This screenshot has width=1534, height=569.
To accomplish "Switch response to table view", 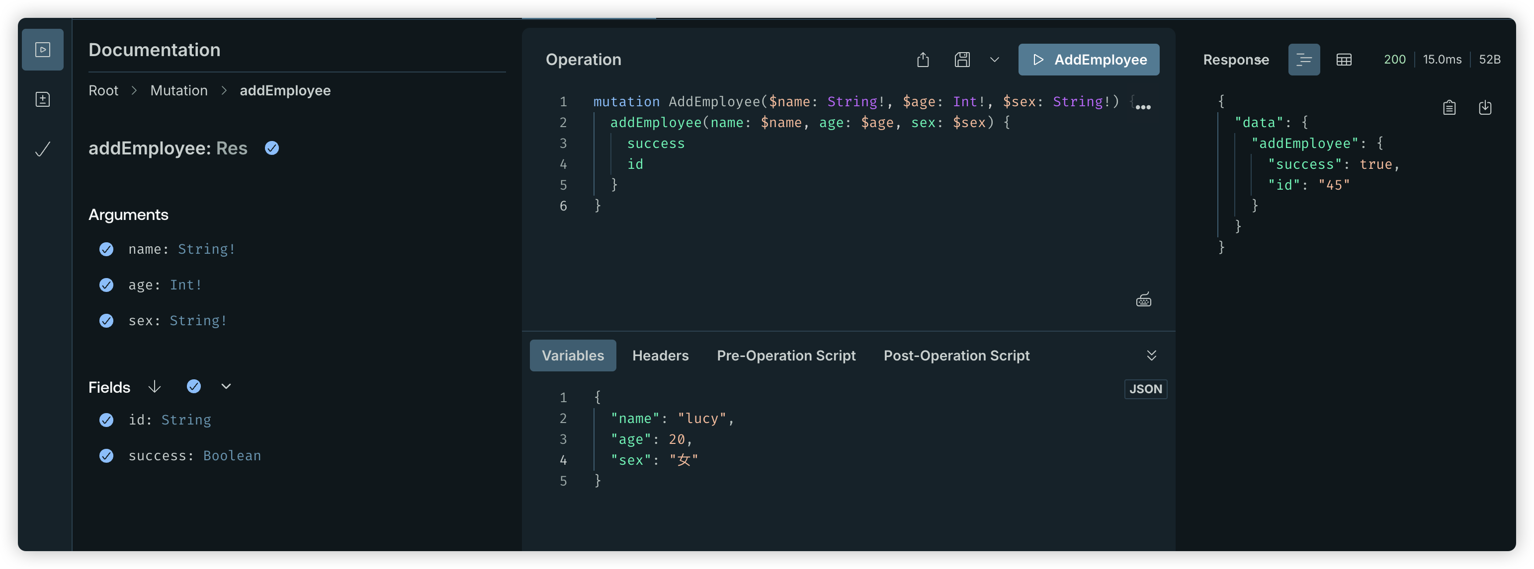I will [x=1344, y=60].
